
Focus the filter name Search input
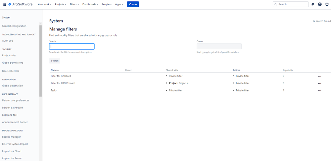coord(72,46)
